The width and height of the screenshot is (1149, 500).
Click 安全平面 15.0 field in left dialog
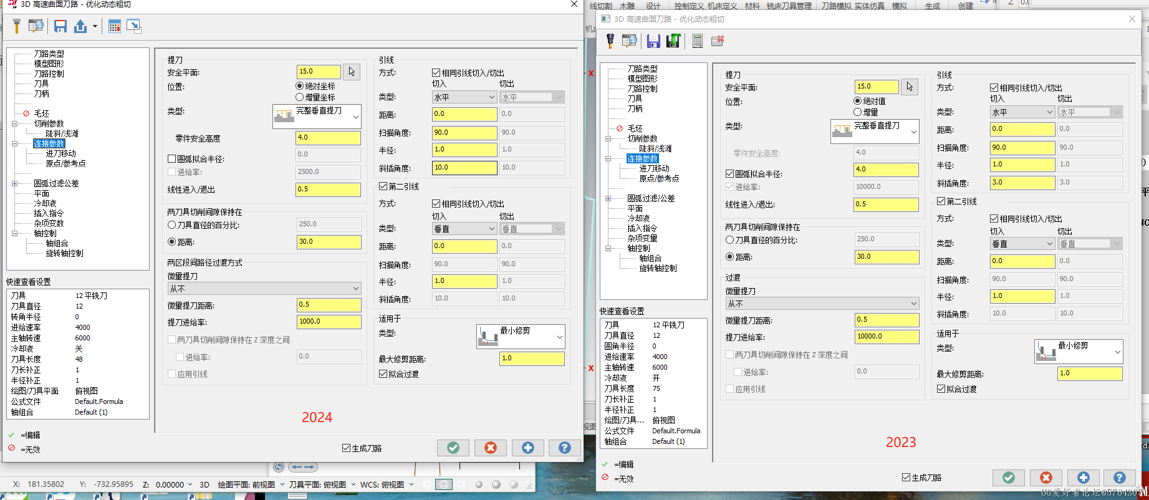[319, 72]
